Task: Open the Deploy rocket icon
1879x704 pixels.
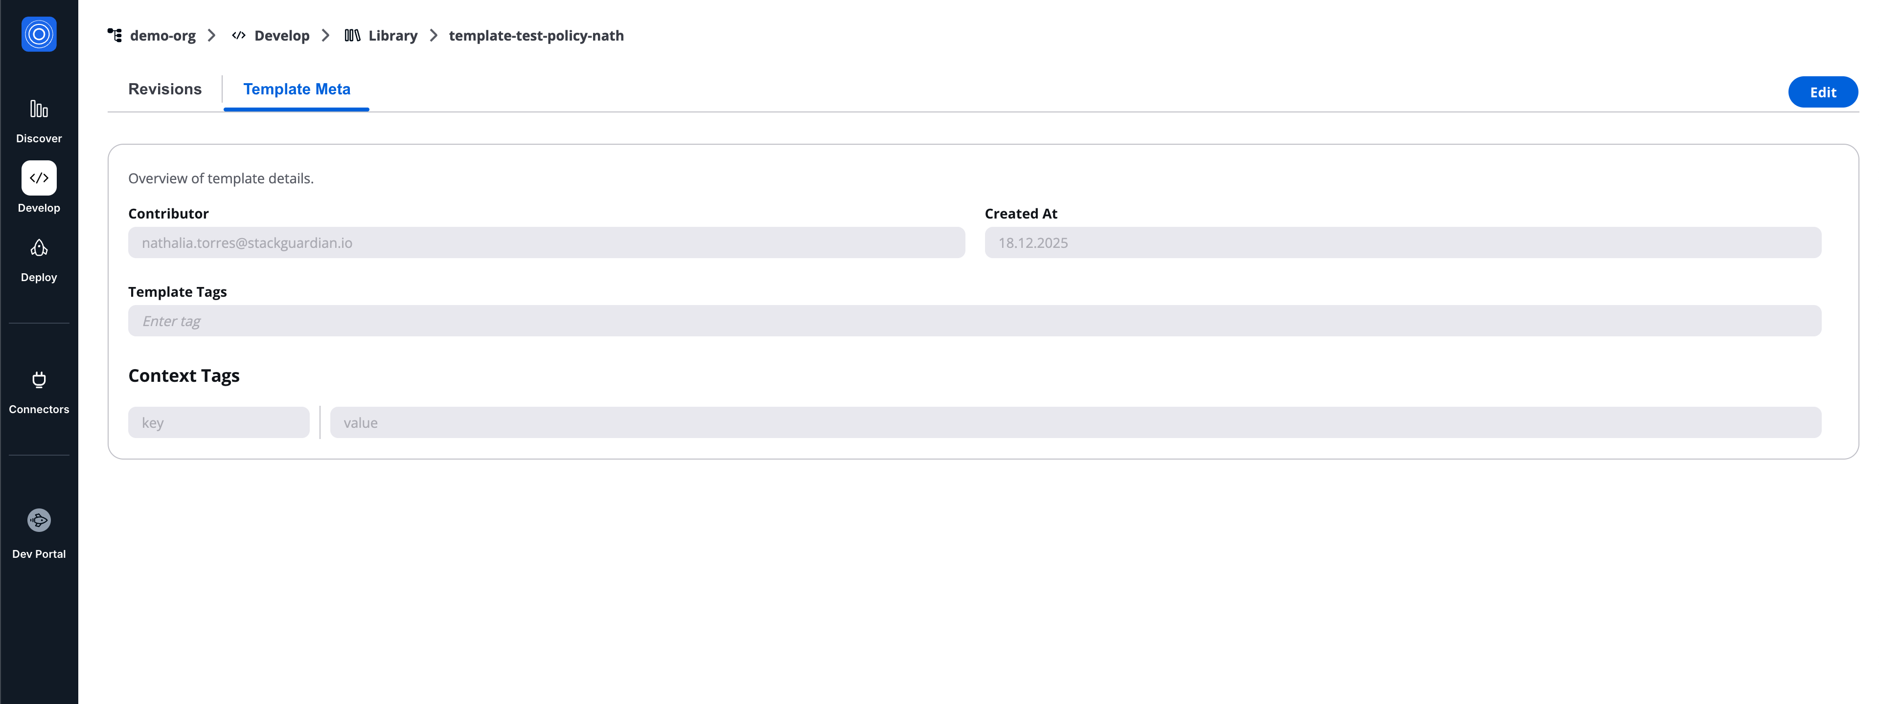Action: [39, 248]
